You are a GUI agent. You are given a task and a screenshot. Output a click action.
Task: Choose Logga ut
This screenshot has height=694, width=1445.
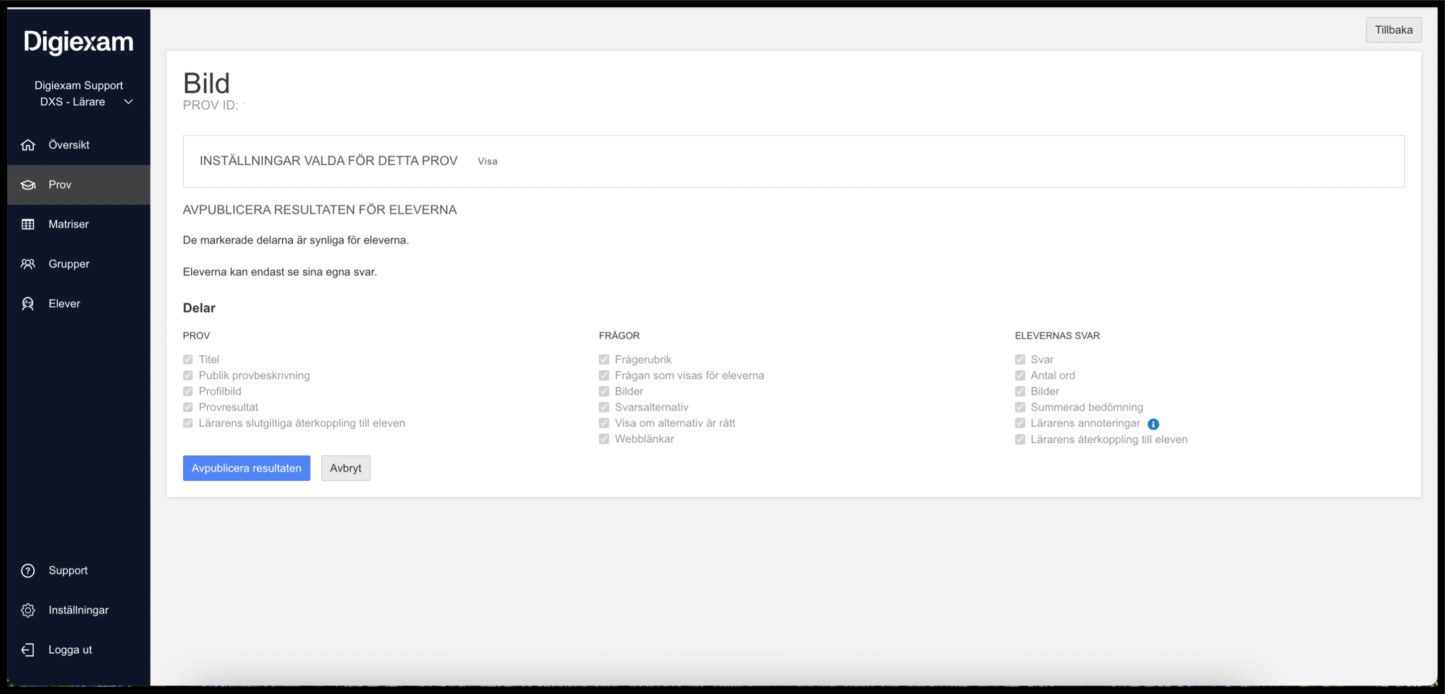79,650
